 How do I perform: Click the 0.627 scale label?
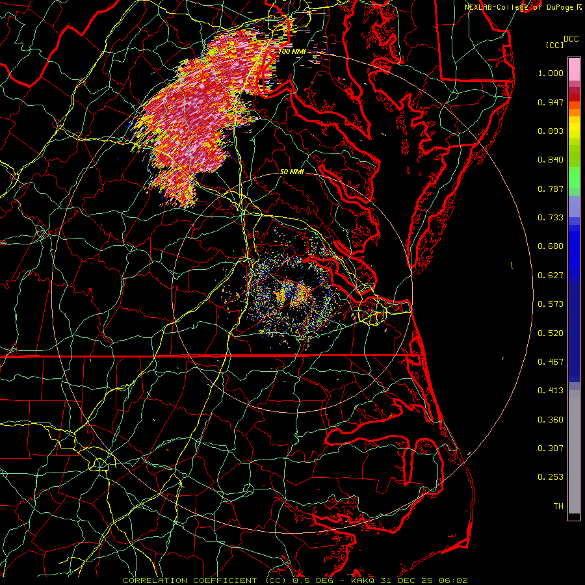tap(551, 276)
